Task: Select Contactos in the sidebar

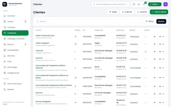Action: (x=15, y=33)
